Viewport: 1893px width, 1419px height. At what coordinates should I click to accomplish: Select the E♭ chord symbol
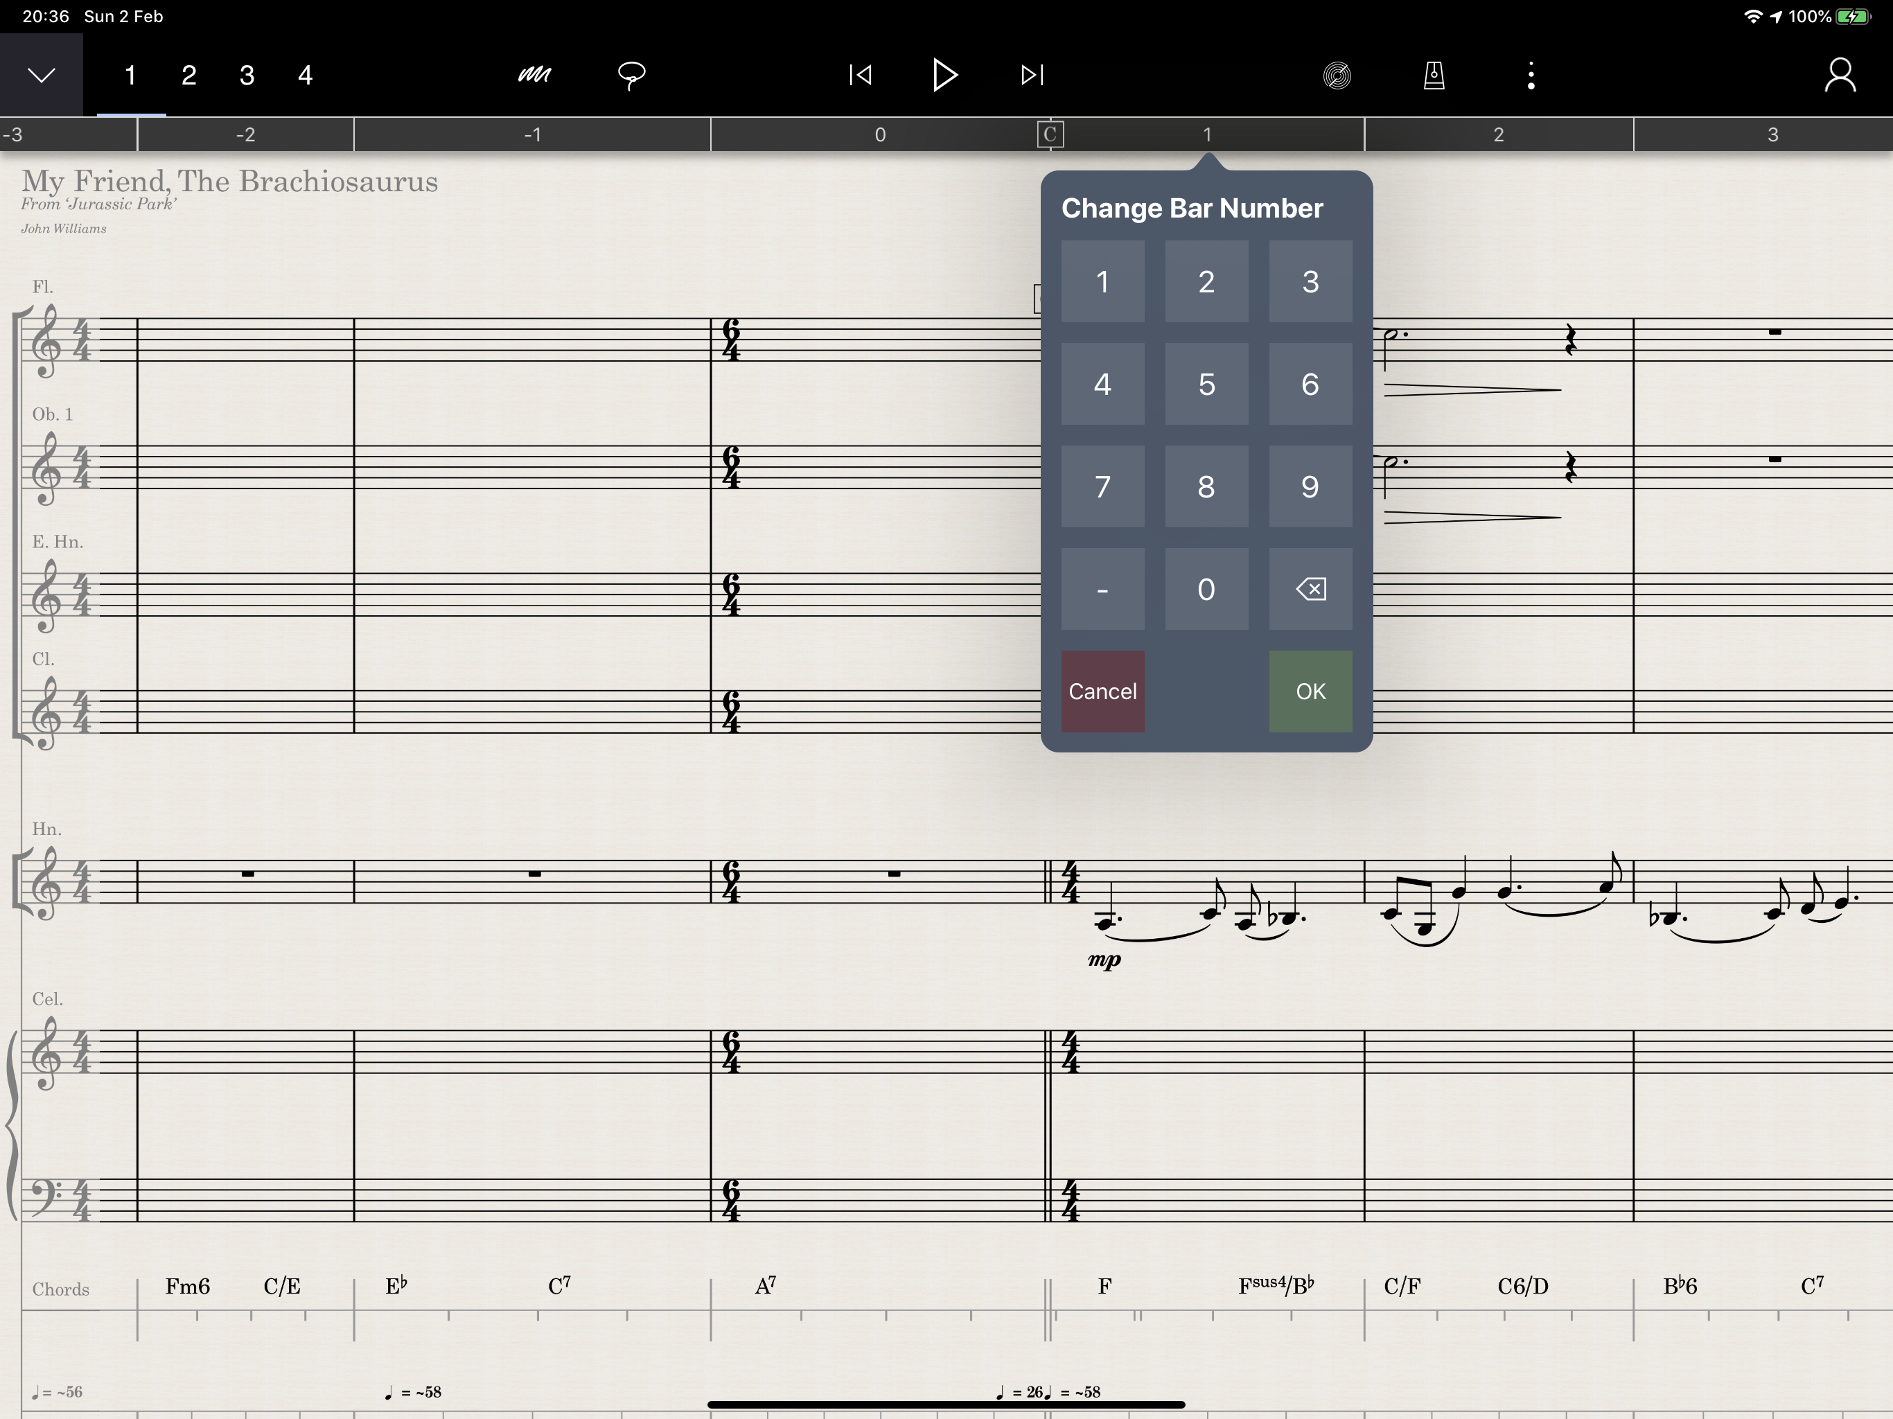pyautogui.click(x=396, y=1285)
